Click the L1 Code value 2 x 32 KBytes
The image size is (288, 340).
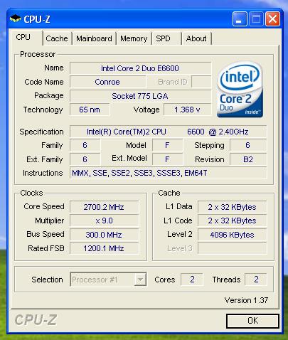(233, 221)
